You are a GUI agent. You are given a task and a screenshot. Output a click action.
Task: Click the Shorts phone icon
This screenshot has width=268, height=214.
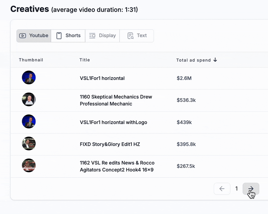click(59, 36)
